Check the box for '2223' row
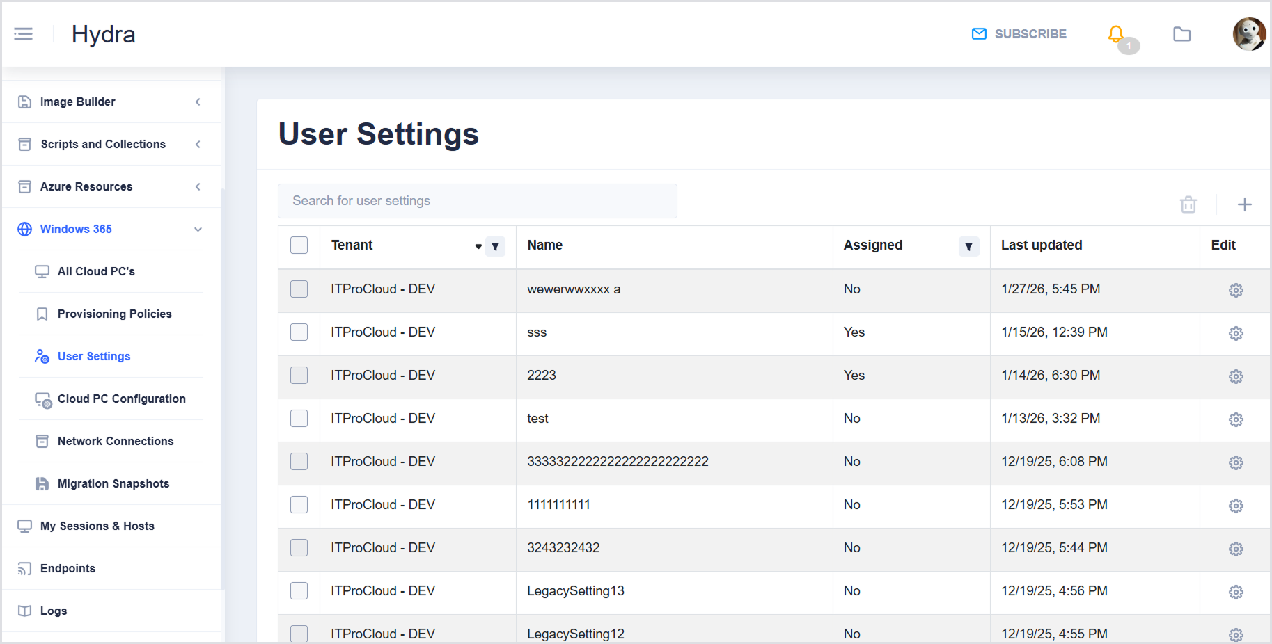Screen dimensions: 1272x644 tap(299, 376)
